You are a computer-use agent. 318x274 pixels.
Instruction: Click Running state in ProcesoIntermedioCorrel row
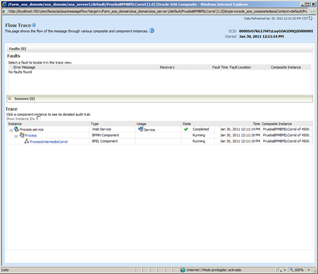tap(199, 141)
